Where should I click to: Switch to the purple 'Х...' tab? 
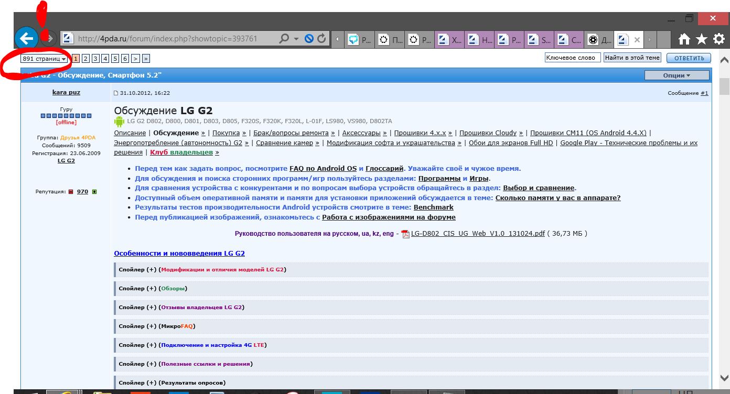click(450, 39)
